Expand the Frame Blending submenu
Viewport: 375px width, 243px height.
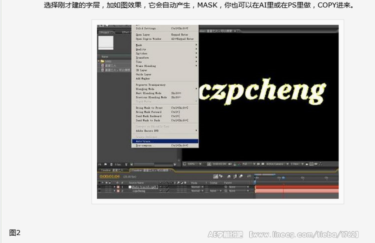click(165, 66)
